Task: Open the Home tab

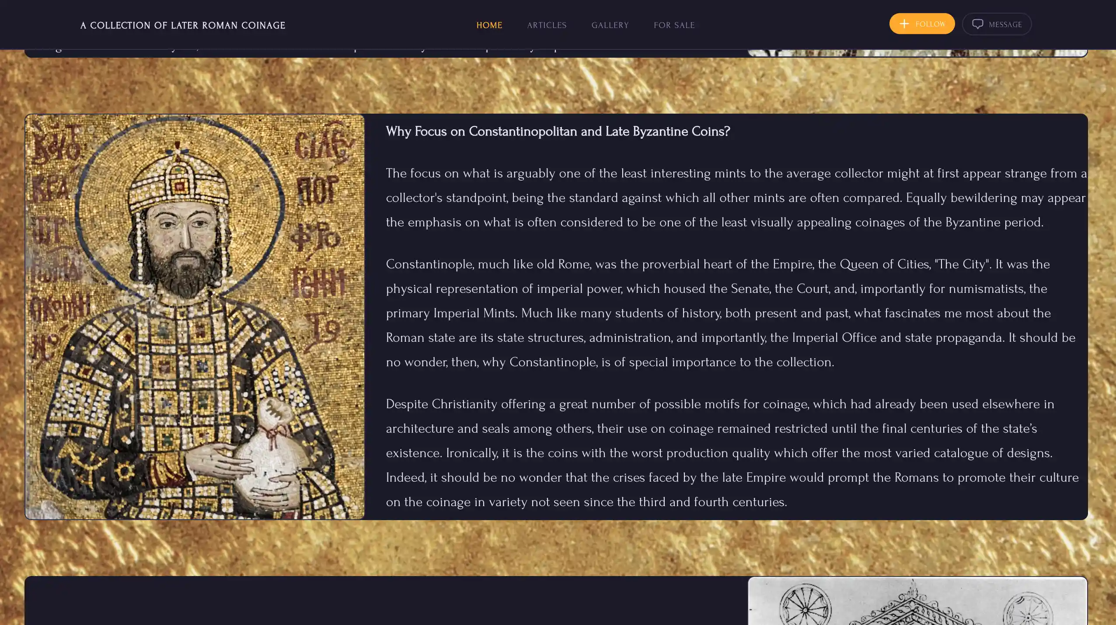Action: point(489,25)
